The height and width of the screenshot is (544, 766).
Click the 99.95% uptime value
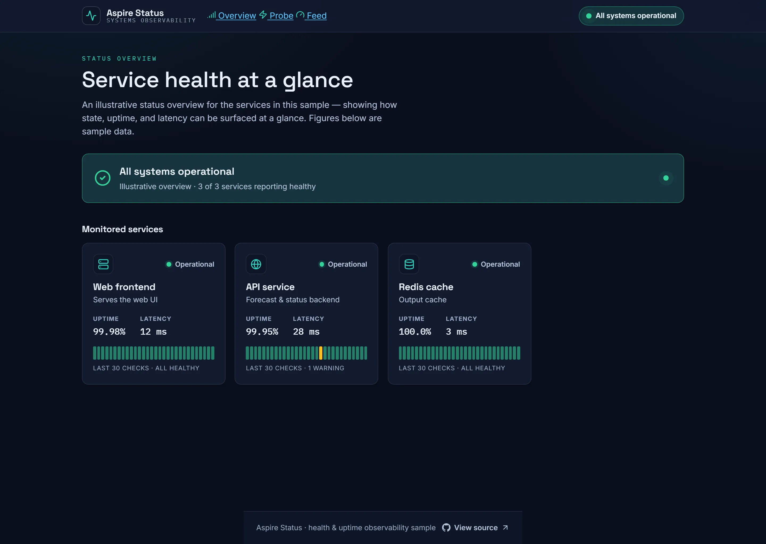coord(262,331)
